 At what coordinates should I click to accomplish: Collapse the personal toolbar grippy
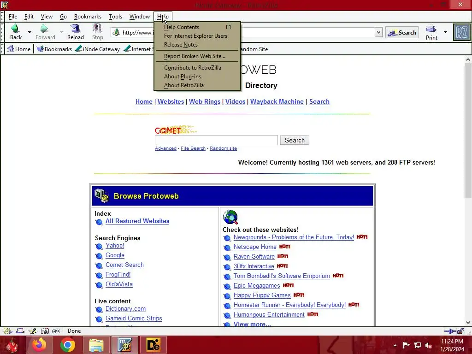point(2,49)
